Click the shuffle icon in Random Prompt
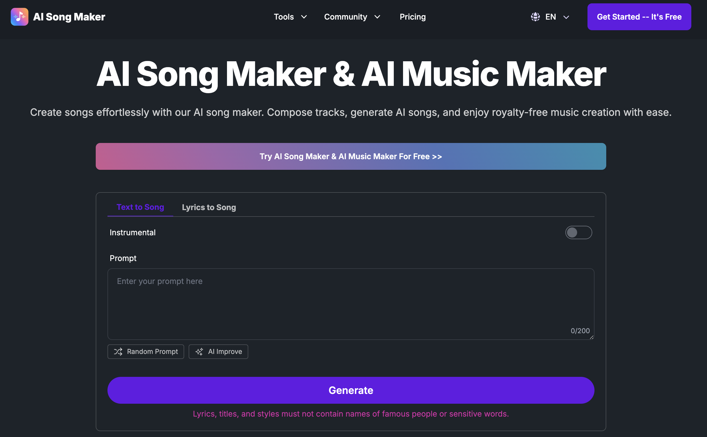 (x=118, y=351)
